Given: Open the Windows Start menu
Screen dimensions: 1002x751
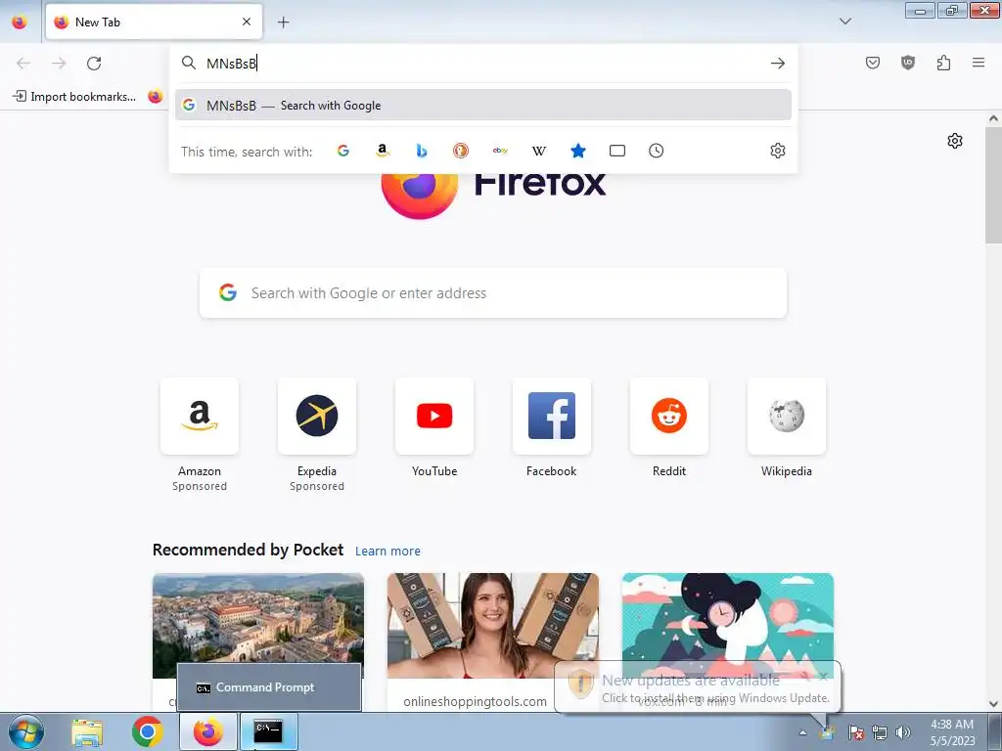Looking at the screenshot, I should (25, 731).
